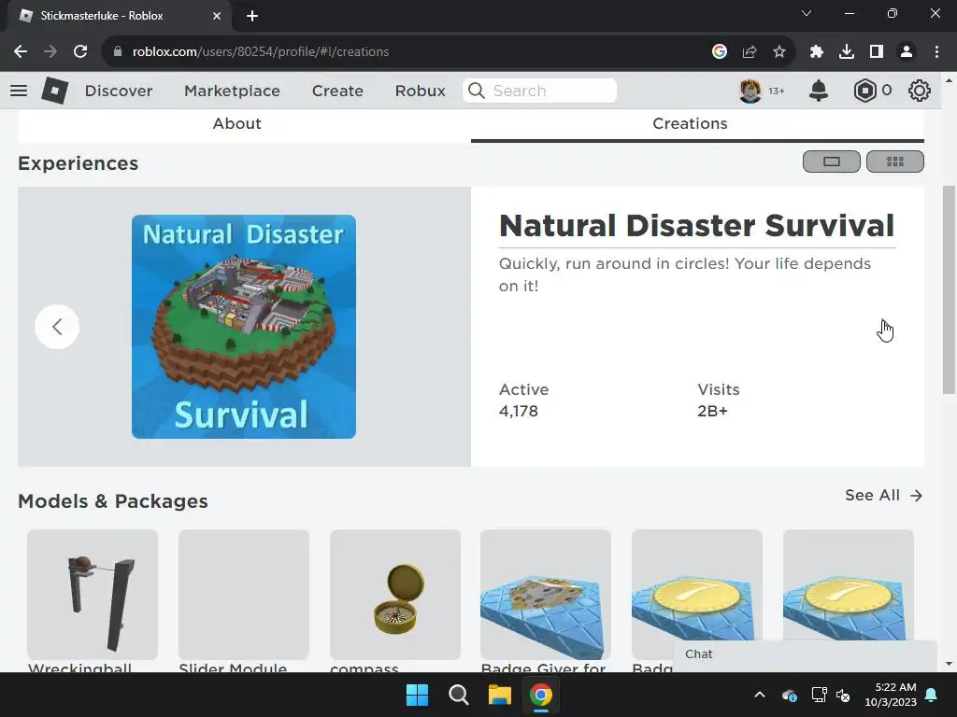Open the Natural Disaster Survival thumbnail

pos(244,327)
